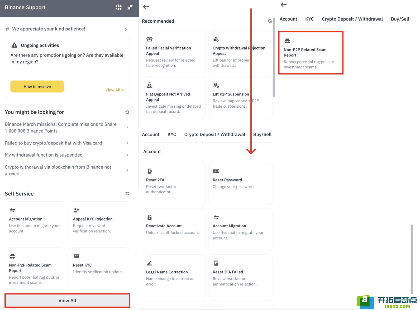Click the Reactivate Account padlock icon

pos(149,217)
